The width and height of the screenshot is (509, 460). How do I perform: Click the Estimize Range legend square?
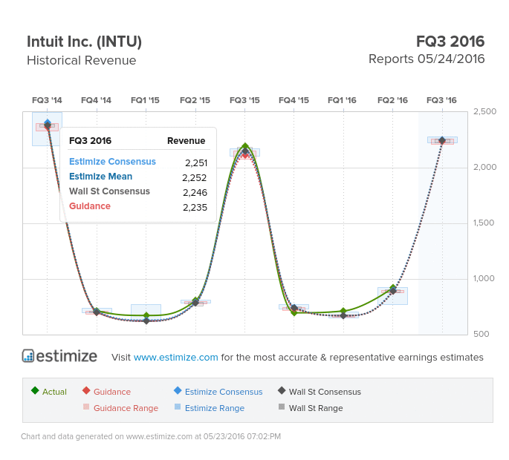pyautogui.click(x=178, y=407)
